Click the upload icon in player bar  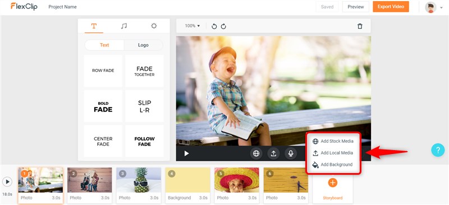(x=273, y=153)
